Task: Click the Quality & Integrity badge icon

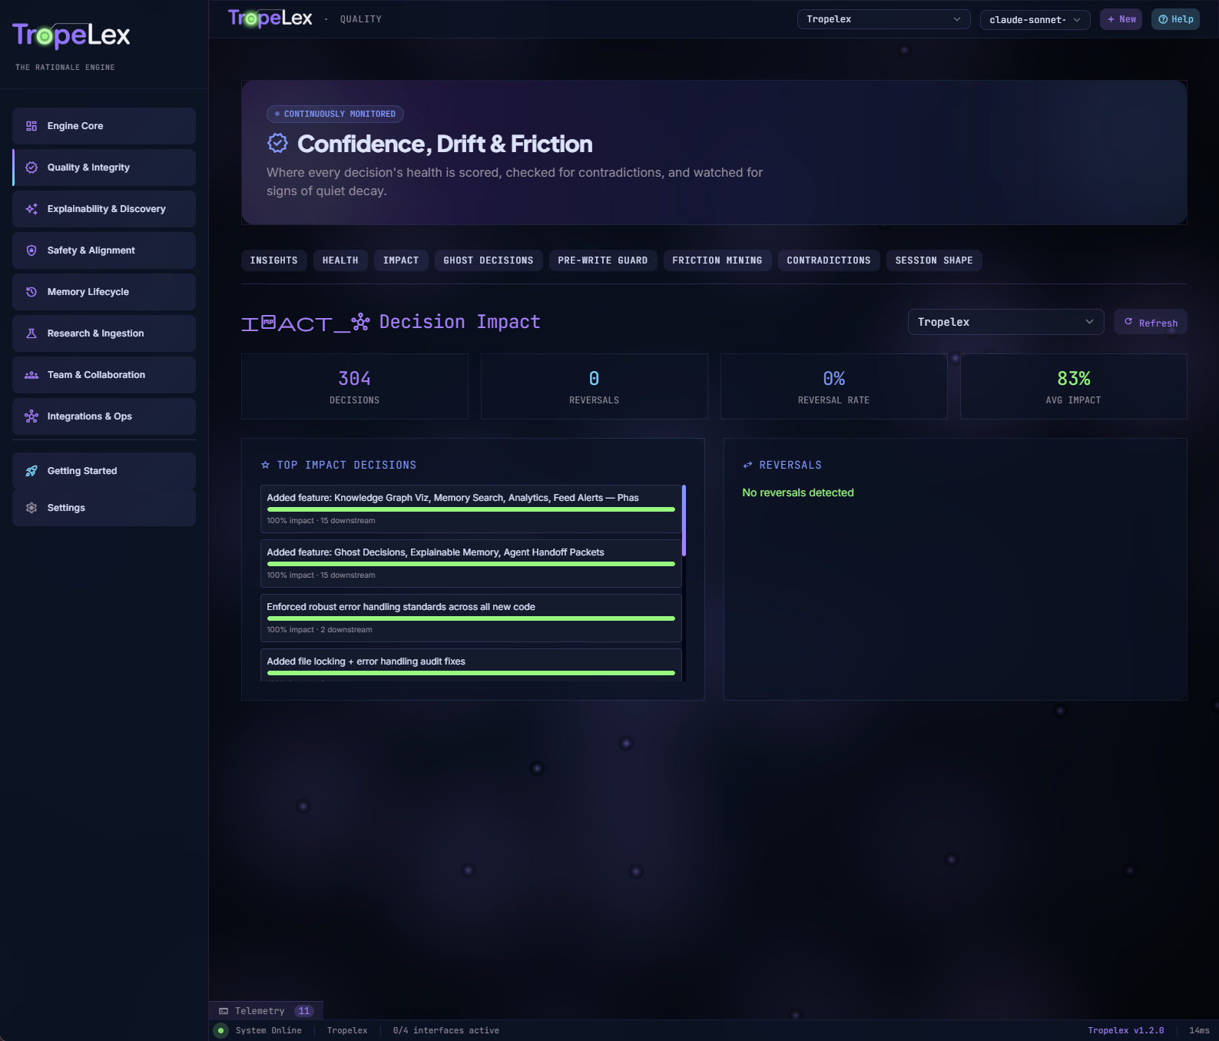Action: 31,167
